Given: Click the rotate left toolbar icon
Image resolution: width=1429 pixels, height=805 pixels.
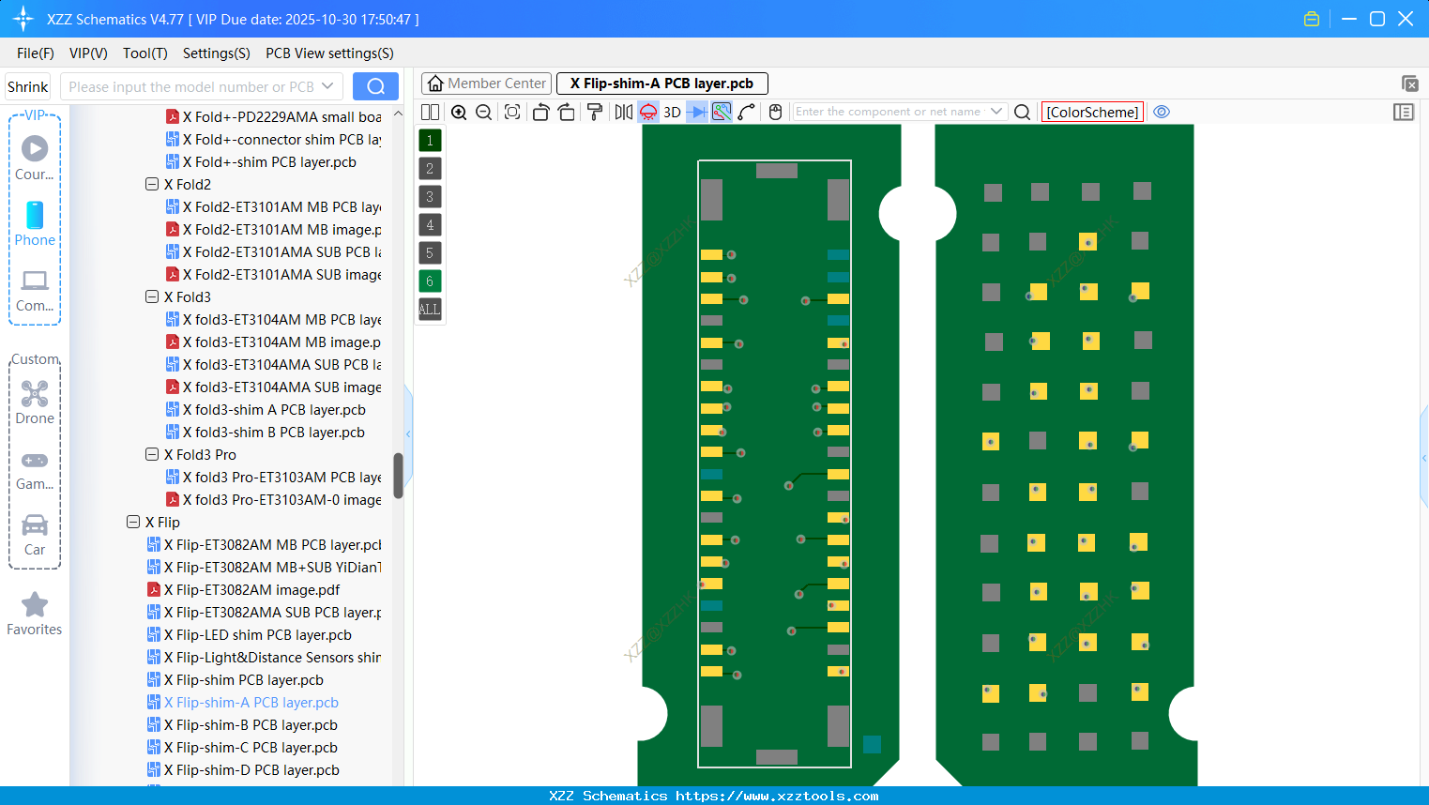Looking at the screenshot, I should coord(540,112).
